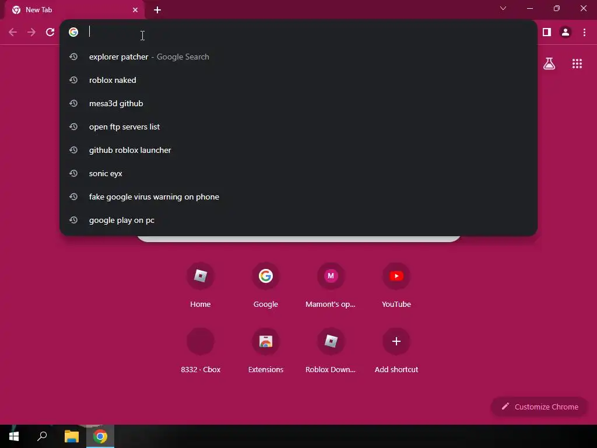This screenshot has width=597, height=448.
Task: Choose the 'open ftp servers list' suggestion
Action: pos(298,127)
